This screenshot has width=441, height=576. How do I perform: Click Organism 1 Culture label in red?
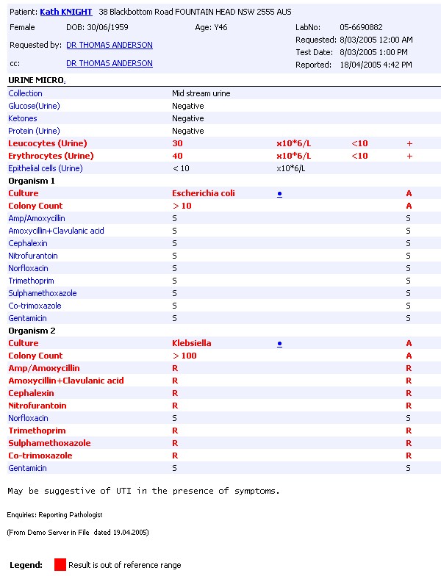[x=23, y=194]
